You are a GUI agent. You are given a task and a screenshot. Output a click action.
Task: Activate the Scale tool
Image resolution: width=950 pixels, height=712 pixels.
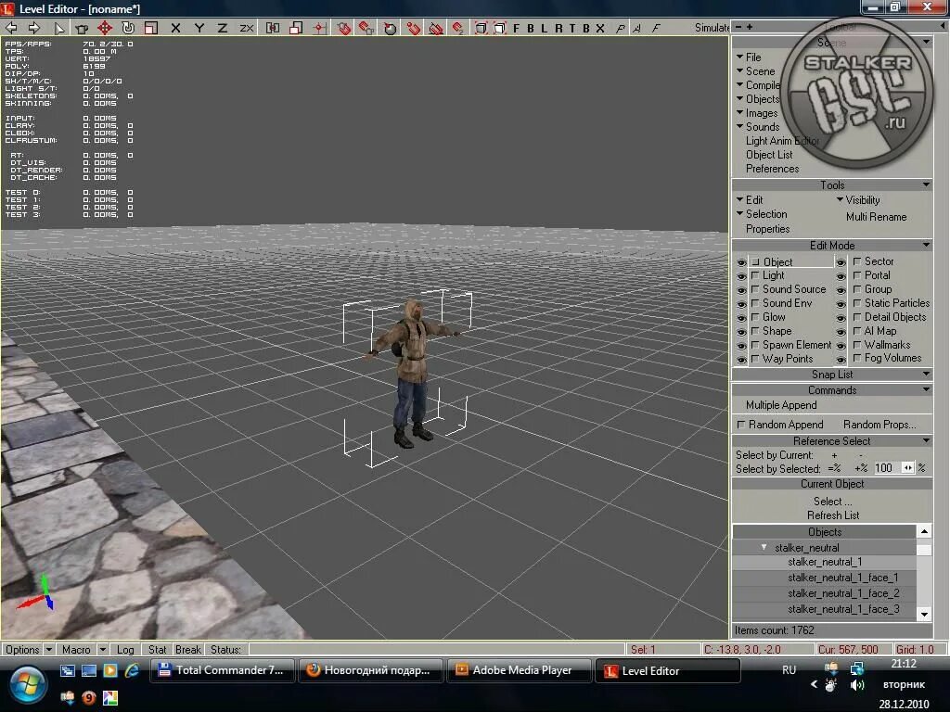click(151, 28)
